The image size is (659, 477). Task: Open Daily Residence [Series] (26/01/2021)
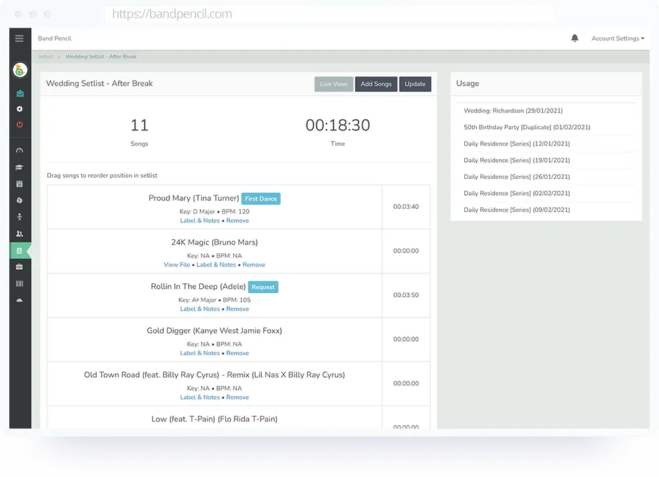517,176
